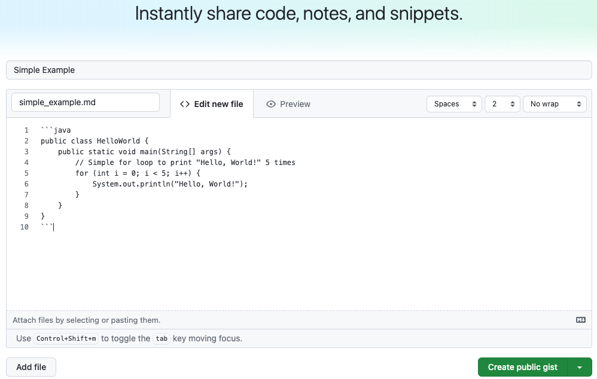Open the indent size 2 dropdown
This screenshot has width=597, height=379.
coord(502,104)
